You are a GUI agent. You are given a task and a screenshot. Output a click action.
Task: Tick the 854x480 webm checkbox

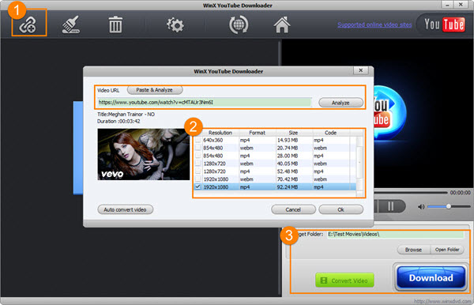pos(197,148)
